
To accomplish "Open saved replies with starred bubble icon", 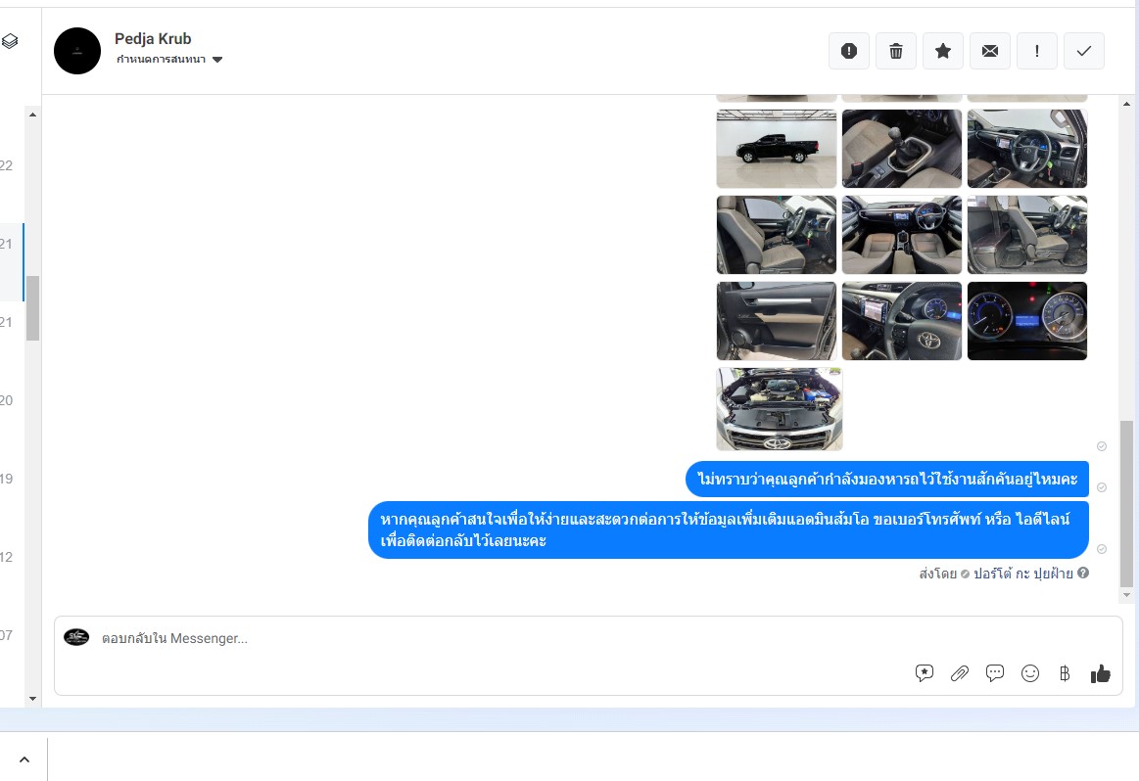I will coord(925,673).
